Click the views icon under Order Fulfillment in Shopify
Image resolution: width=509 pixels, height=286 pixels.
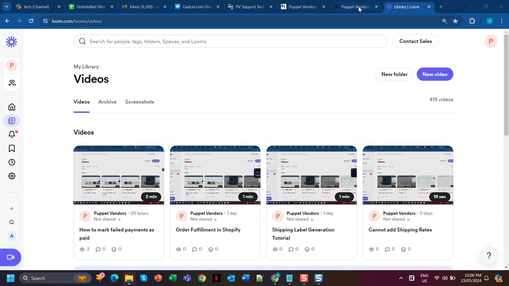coord(179,249)
